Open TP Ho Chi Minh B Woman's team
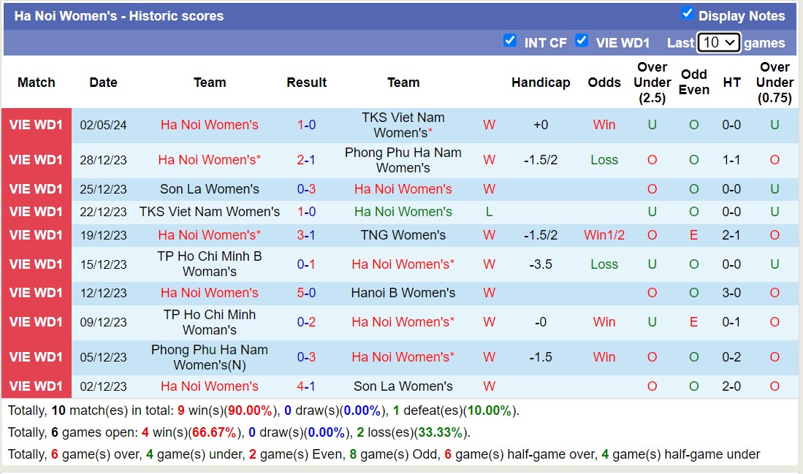 click(210, 264)
